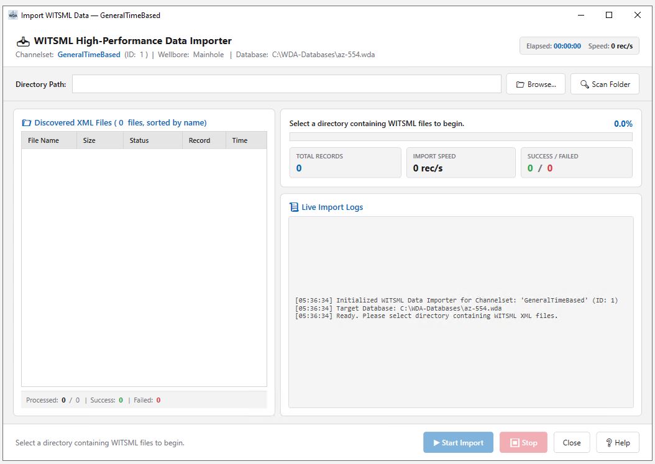Open Help with the question mark button

click(x=618, y=442)
